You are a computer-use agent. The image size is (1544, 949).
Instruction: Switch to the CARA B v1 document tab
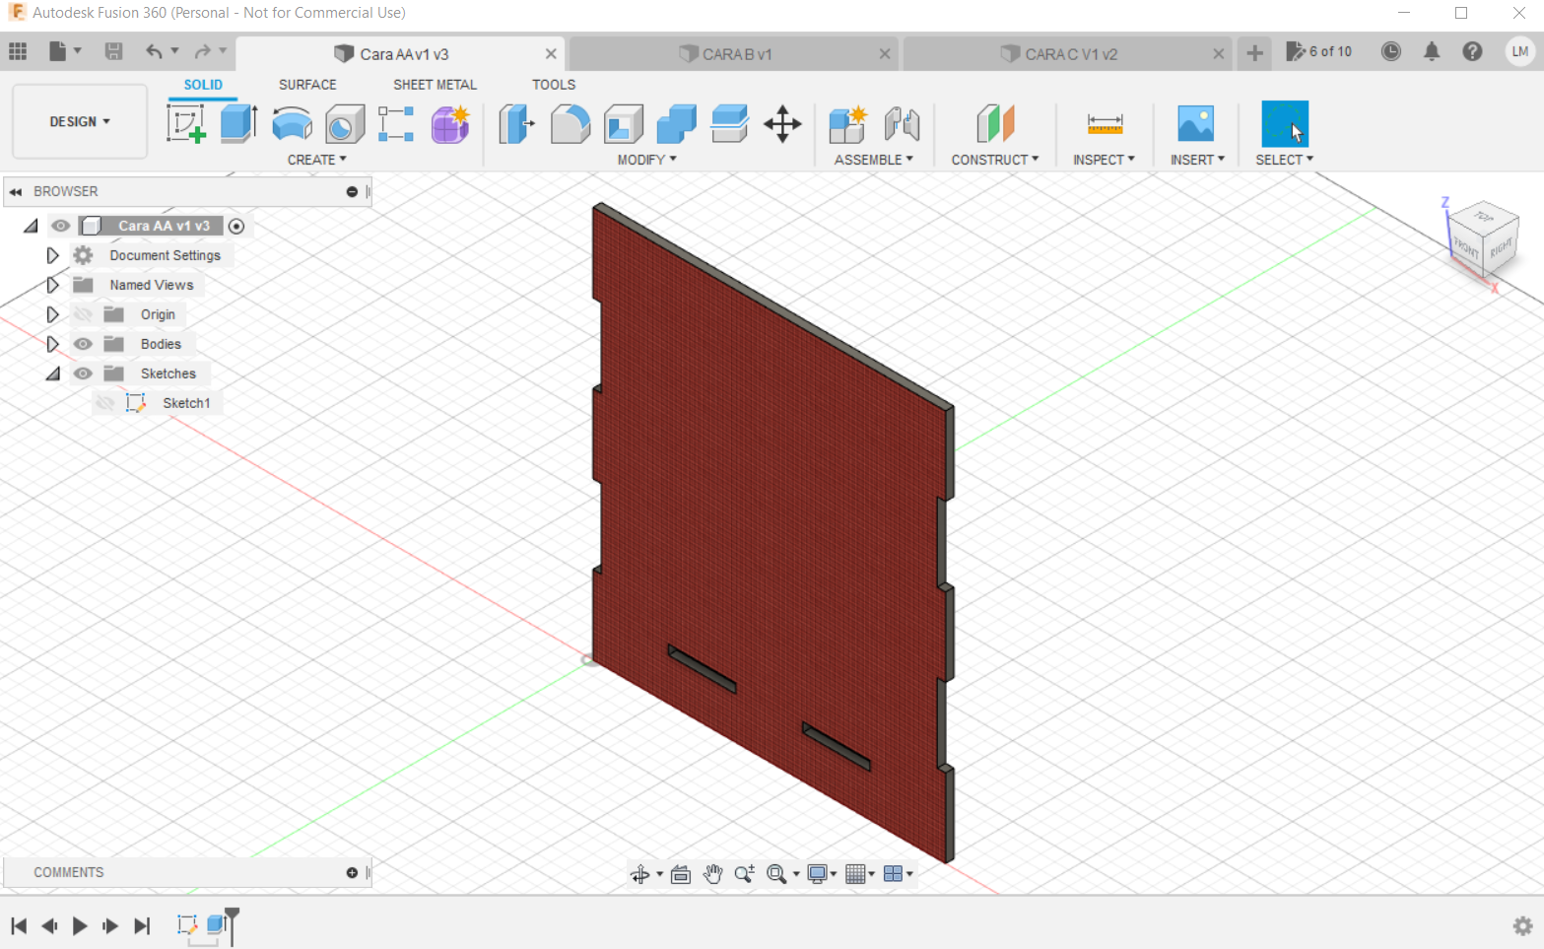tap(736, 54)
